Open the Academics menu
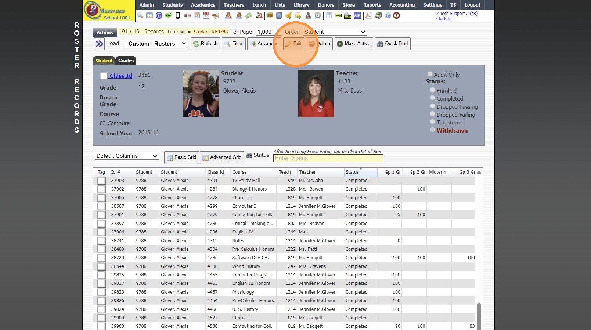The width and height of the screenshot is (591, 330). (x=203, y=5)
